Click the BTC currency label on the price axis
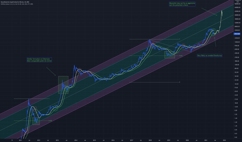Image resolution: width=242 pixels, height=142 pixels. point(238,2)
